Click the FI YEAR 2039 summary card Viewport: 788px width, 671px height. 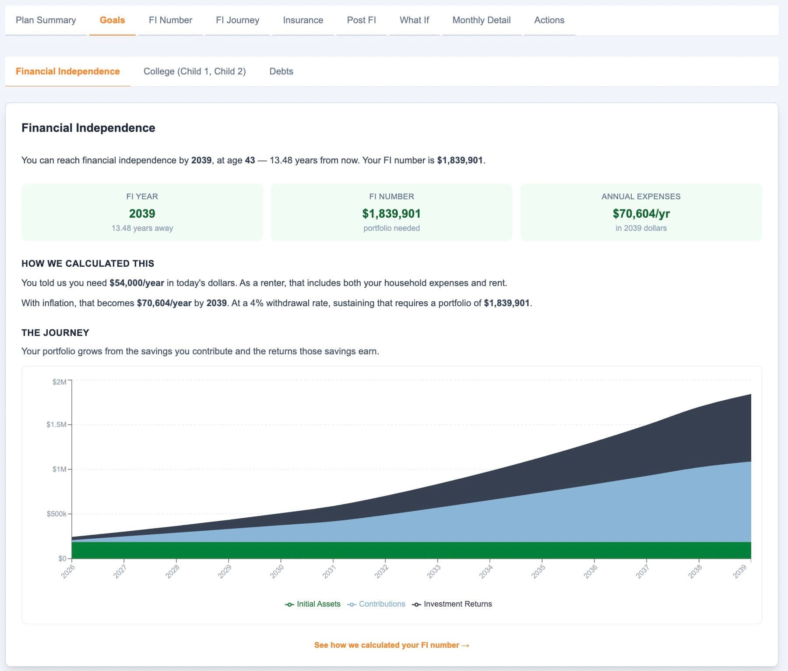tap(142, 212)
